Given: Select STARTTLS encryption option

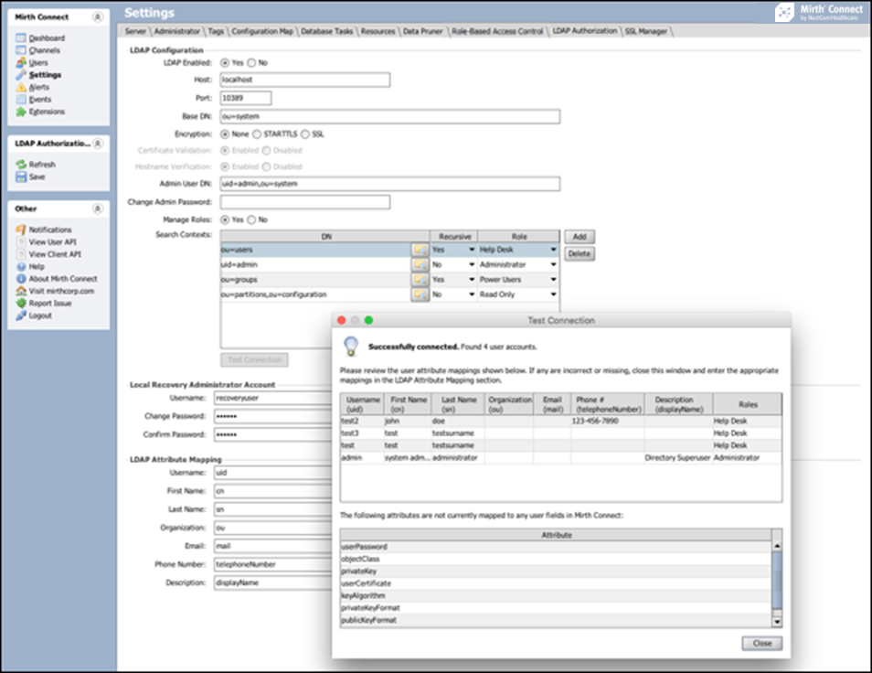Looking at the screenshot, I should coord(257,134).
